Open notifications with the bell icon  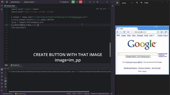[113, 6]
